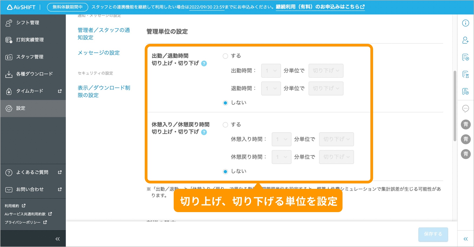This screenshot has width=474, height=247.
Task: Click help icon beside 休憩入り／休憩戻り時間 label
Action: 204,132
